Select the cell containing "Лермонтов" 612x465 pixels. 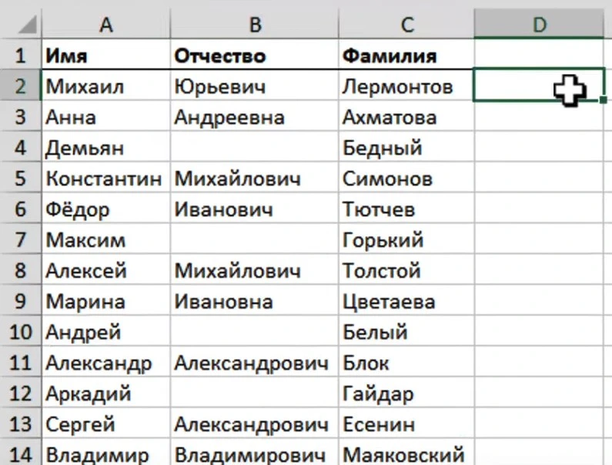click(406, 86)
